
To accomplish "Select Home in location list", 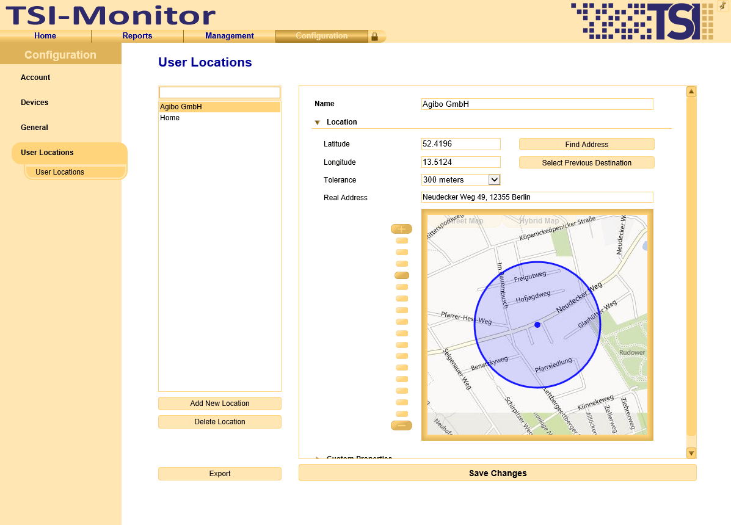I will [220, 118].
